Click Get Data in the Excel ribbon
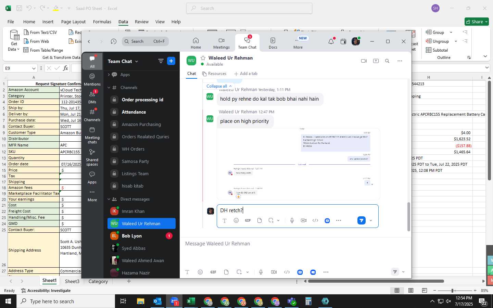Image resolution: width=493 pixels, height=308 pixels. tap(14, 40)
